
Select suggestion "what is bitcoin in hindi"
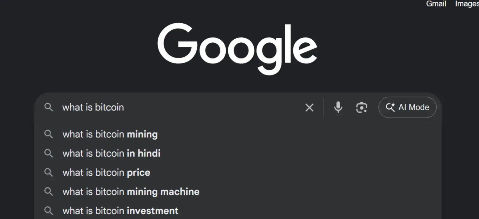pyautogui.click(x=112, y=153)
